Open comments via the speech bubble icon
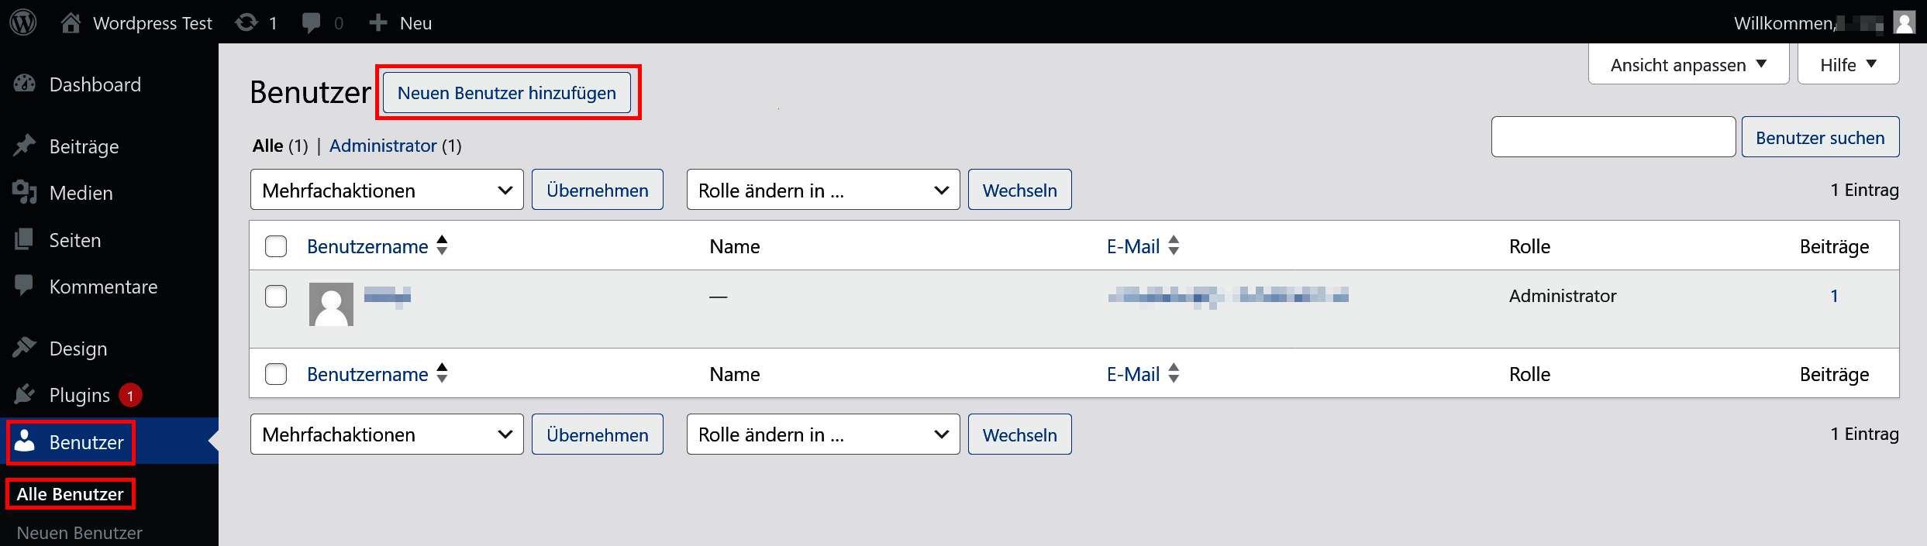This screenshot has width=1927, height=546. (x=312, y=22)
